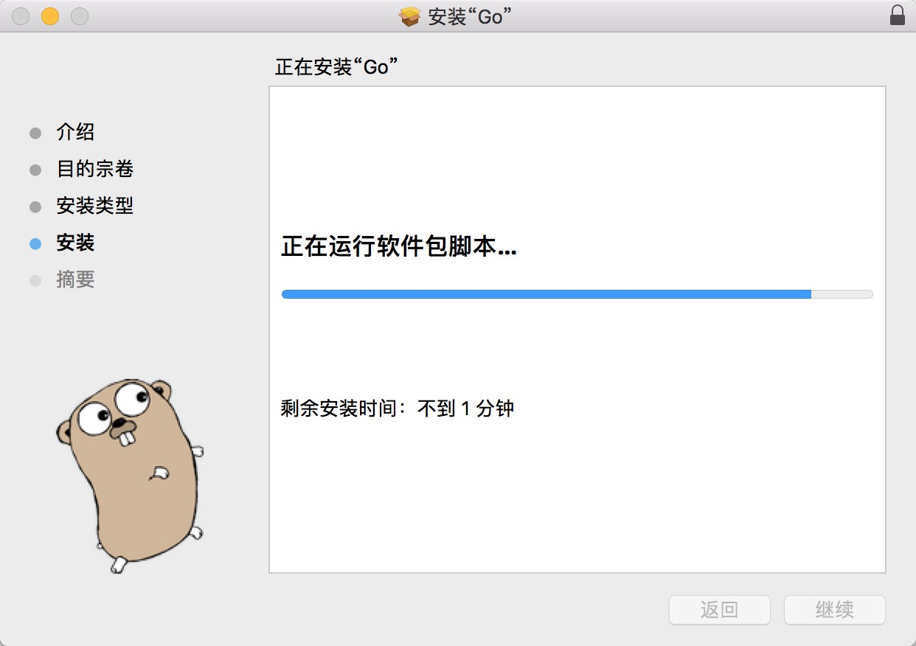Viewport: 916px width, 646px height.
Task: Click the 继续 button
Action: click(x=835, y=610)
